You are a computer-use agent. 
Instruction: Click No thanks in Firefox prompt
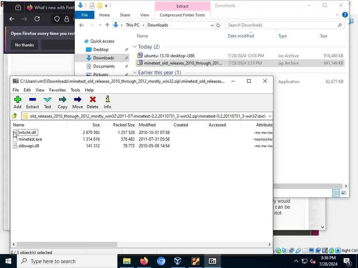pos(24,45)
